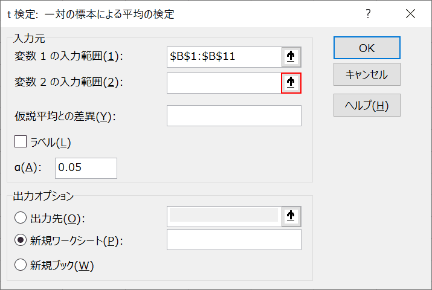Click the 変数 1 input range field
Screen dimensions: 432x290
tap(224, 57)
